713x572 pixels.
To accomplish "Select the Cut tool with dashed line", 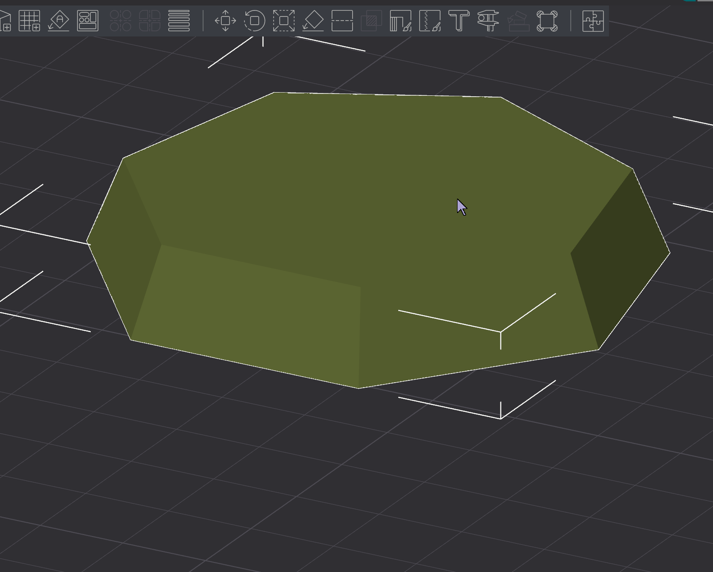I will tap(342, 21).
